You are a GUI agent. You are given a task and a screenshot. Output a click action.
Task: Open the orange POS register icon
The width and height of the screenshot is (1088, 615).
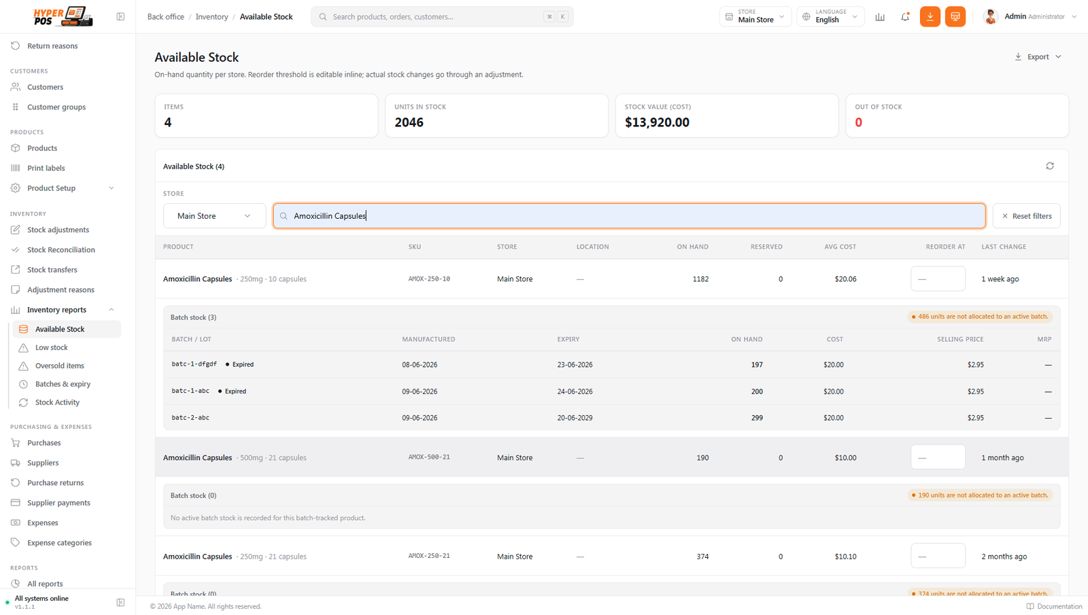point(955,16)
